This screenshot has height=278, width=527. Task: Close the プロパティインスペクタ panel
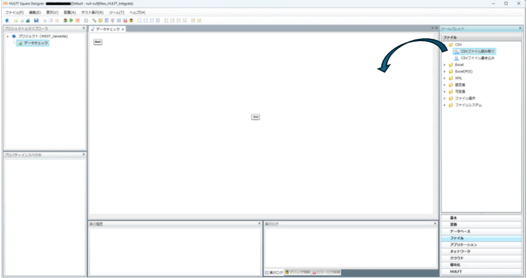[x=84, y=155]
